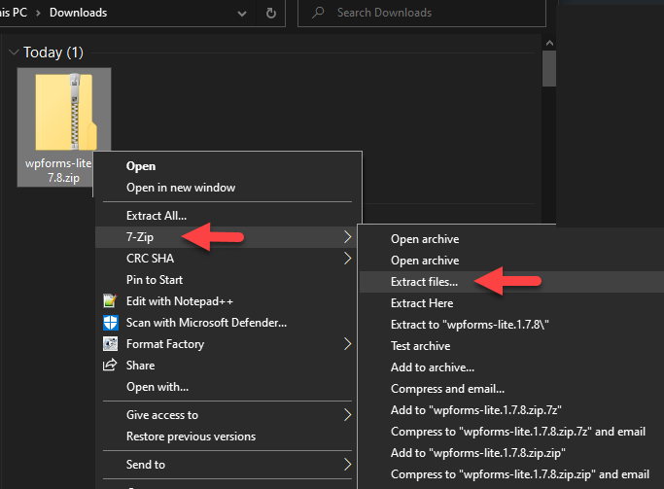
Task: Expand the Send to submenu
Action: point(347,465)
